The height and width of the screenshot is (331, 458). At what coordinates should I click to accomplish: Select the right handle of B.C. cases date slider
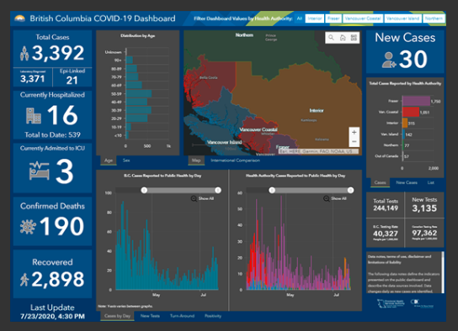pyautogui.click(x=217, y=190)
